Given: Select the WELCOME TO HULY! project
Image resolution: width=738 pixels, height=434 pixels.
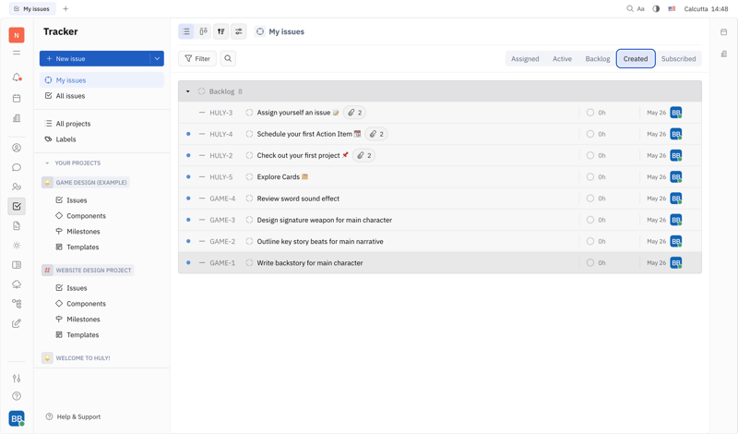Looking at the screenshot, I should [x=77, y=358].
